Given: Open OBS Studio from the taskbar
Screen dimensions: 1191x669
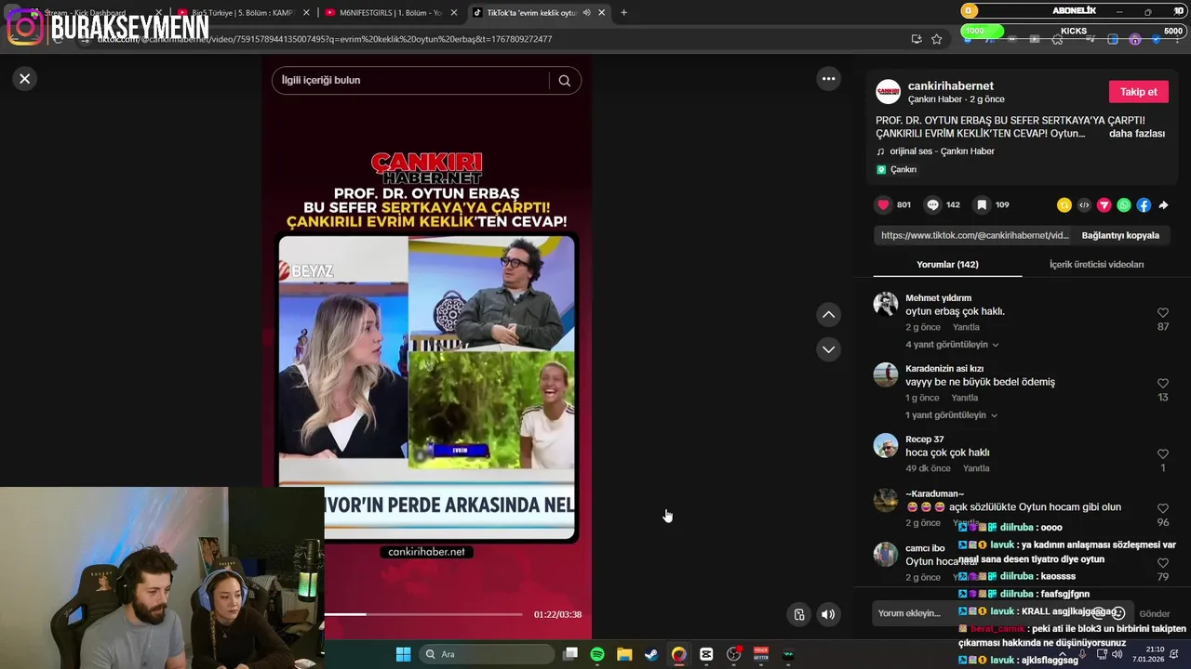Looking at the screenshot, I should point(734,654).
